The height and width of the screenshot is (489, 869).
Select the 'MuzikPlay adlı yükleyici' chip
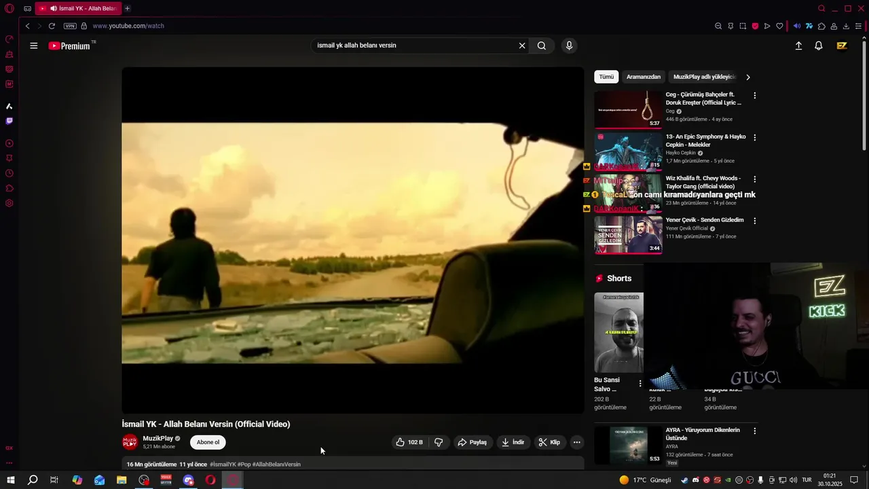point(705,77)
